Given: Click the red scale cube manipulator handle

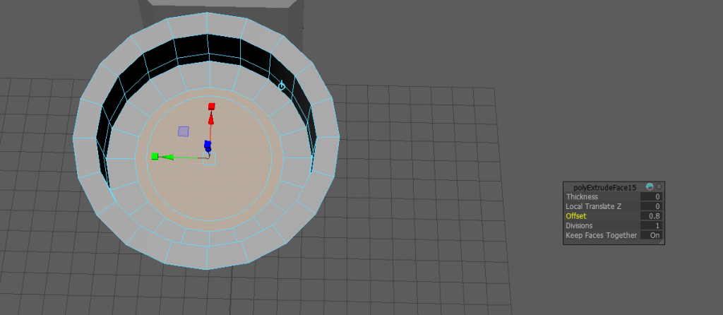Looking at the screenshot, I should click(x=211, y=106).
